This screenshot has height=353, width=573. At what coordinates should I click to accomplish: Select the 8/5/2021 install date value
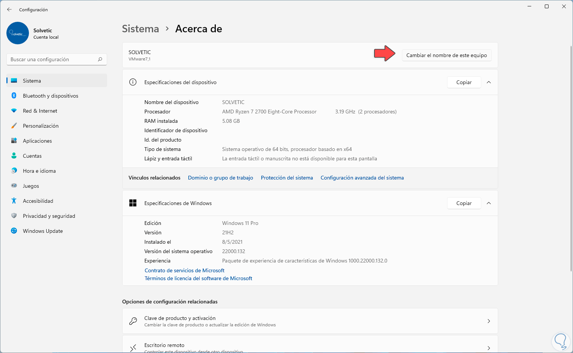point(232,242)
